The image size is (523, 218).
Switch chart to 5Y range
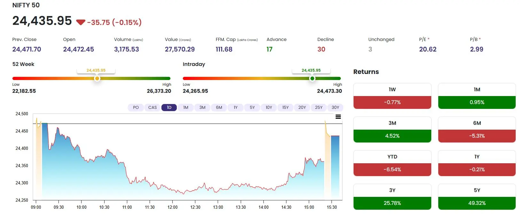(252, 108)
